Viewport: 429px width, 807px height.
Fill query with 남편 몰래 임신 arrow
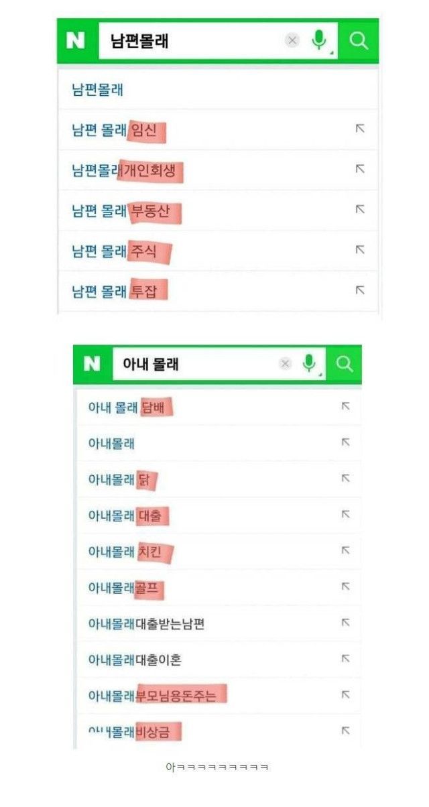(x=360, y=129)
